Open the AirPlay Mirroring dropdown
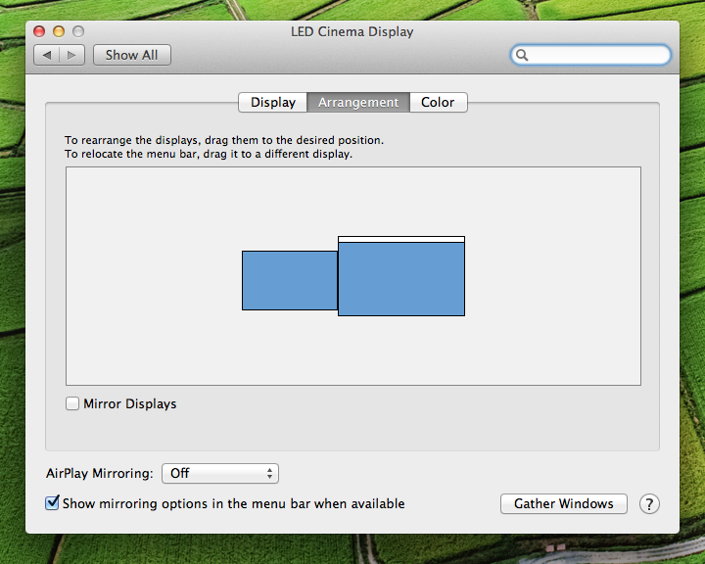The height and width of the screenshot is (564, 705). pos(220,473)
